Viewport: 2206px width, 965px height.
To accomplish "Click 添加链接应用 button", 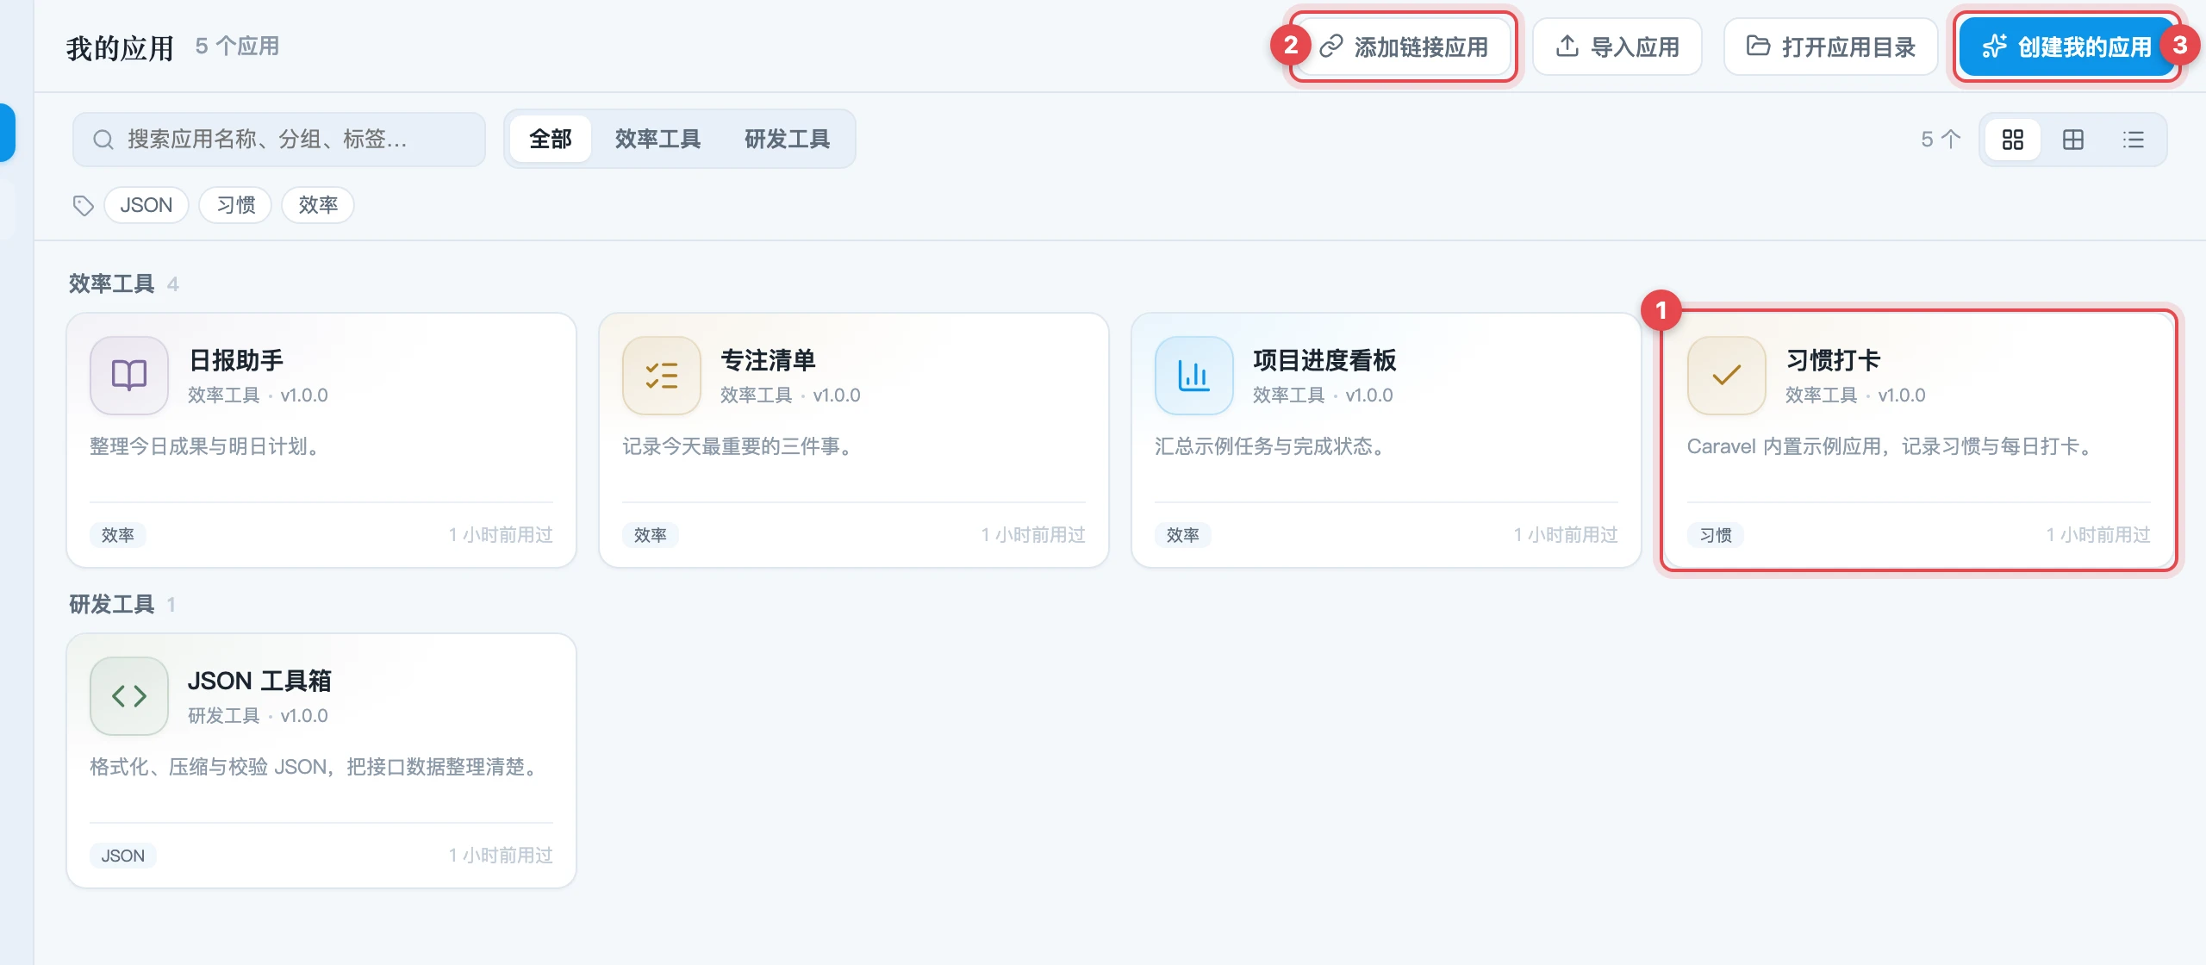I will pos(1404,47).
